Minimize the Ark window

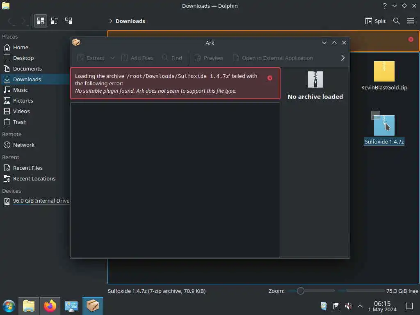(x=324, y=43)
